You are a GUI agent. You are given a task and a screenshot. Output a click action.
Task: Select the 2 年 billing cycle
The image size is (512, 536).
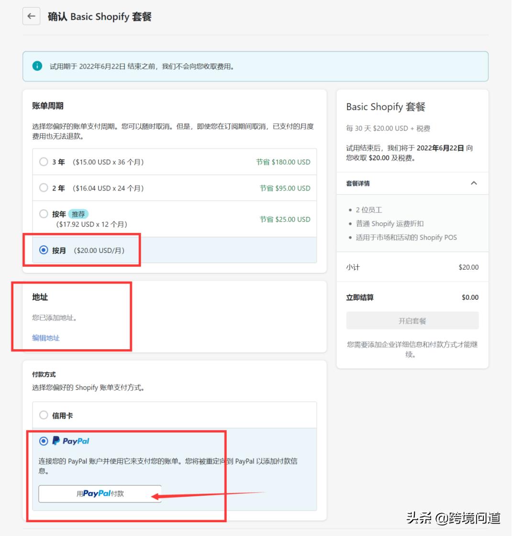coord(44,188)
